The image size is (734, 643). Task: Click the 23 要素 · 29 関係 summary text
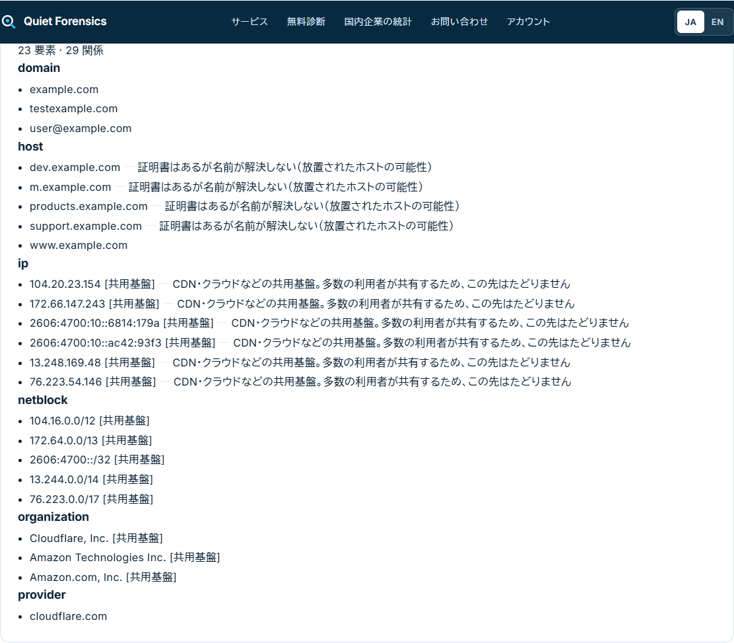pos(61,51)
